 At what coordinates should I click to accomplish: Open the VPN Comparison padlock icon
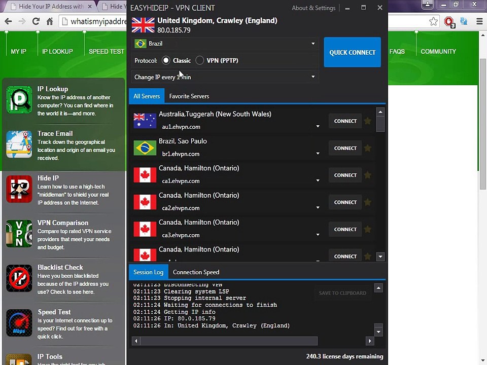[x=19, y=233]
